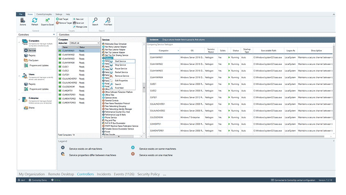Click the Online status in status bar
The height and width of the screenshot is (195, 346).
[x=56, y=180]
